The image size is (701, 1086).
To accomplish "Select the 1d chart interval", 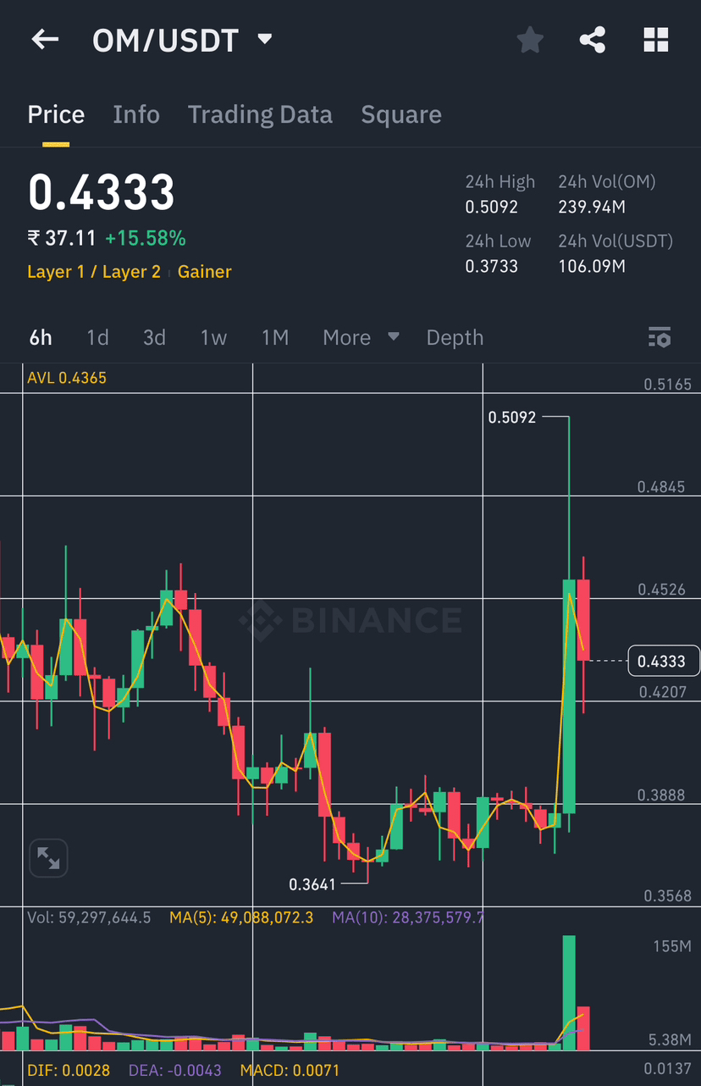I will [97, 337].
